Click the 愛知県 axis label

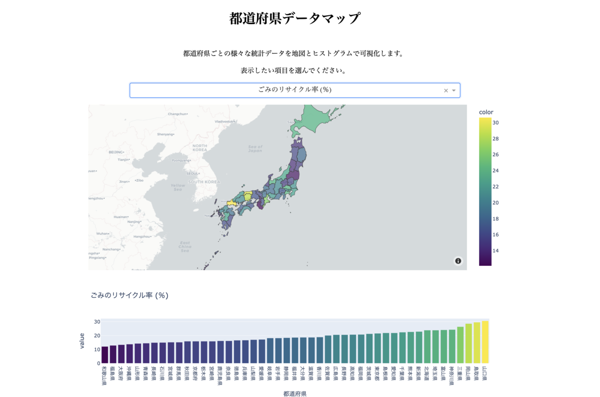[394, 373]
